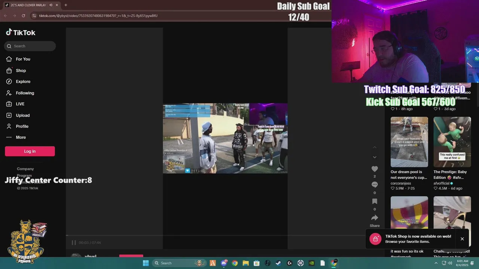This screenshot has height=269, width=479.
Task: Close the 2C'S AND CLOVER PARLAY tab
Action: tap(57, 5)
